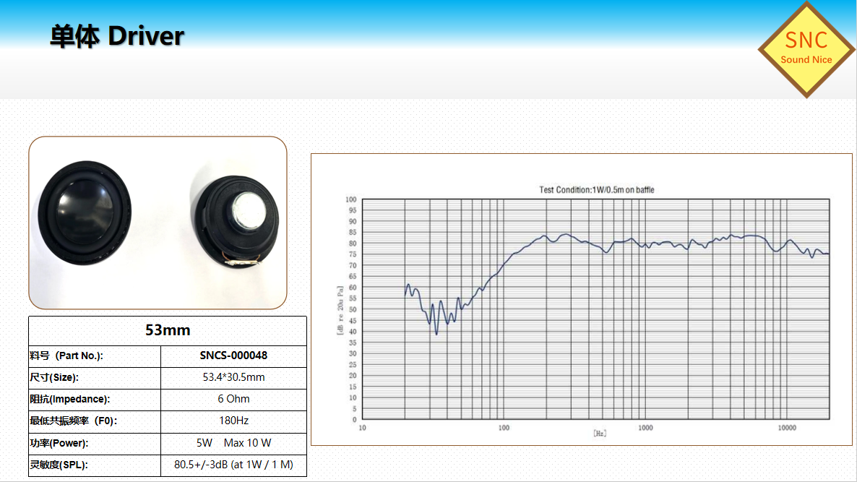Select the '180Hz' resonance frequency value
Viewport: 857px width, 482px height.
pos(233,421)
